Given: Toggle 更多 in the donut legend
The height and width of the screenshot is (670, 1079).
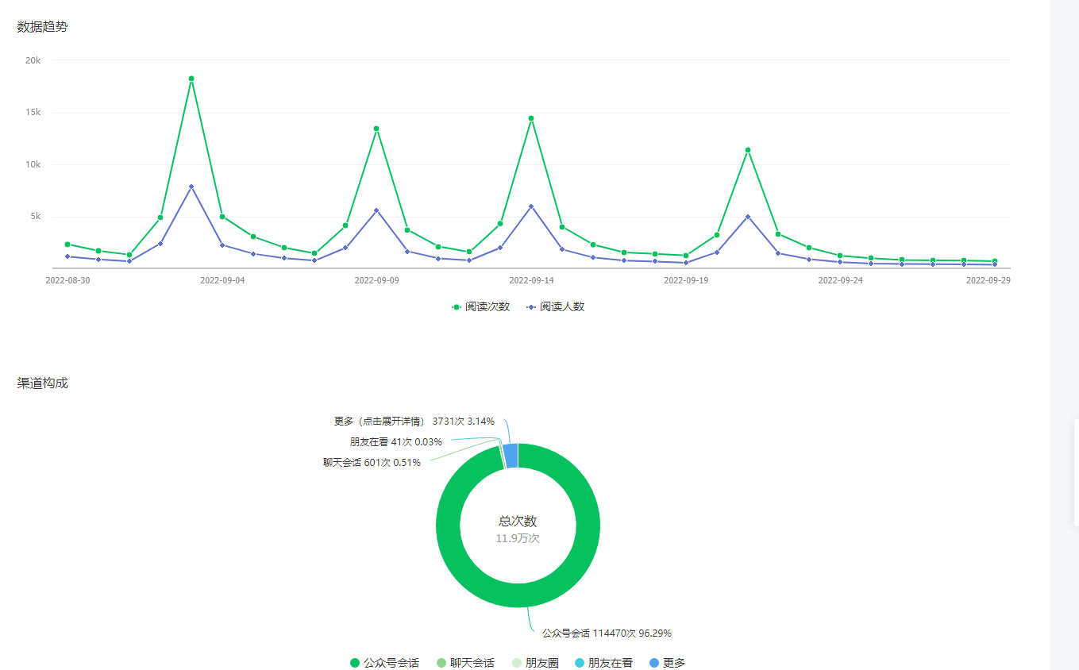Looking at the screenshot, I should pyautogui.click(x=667, y=663).
